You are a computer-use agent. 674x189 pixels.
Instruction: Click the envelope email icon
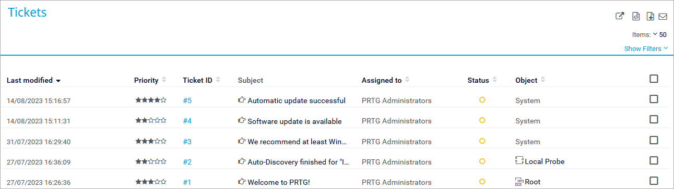tap(663, 17)
